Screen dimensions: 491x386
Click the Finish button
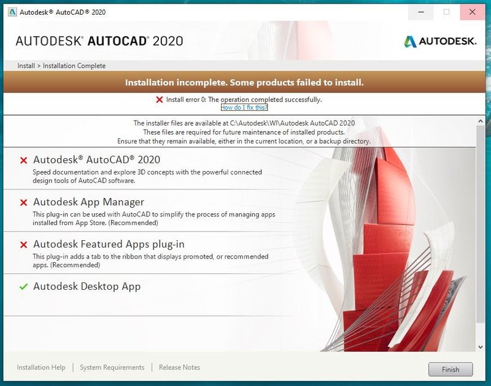coord(450,369)
